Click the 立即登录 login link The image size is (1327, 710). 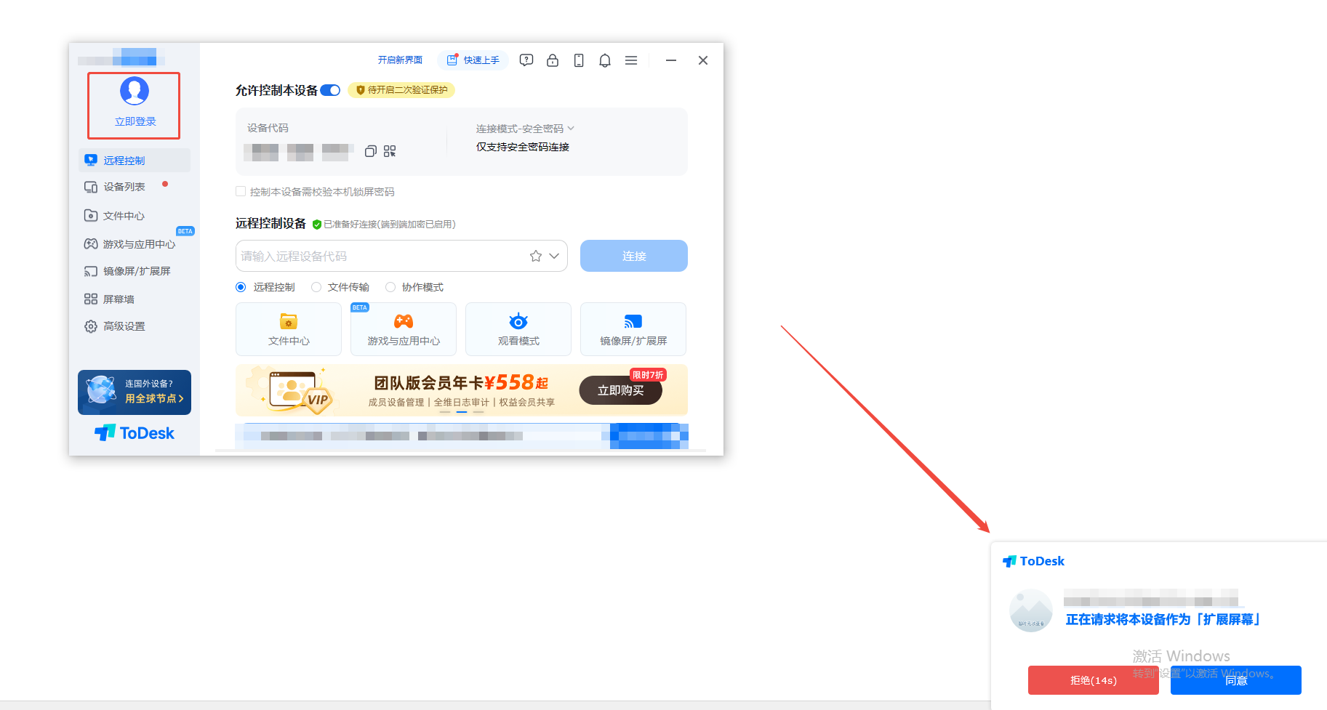pos(135,121)
